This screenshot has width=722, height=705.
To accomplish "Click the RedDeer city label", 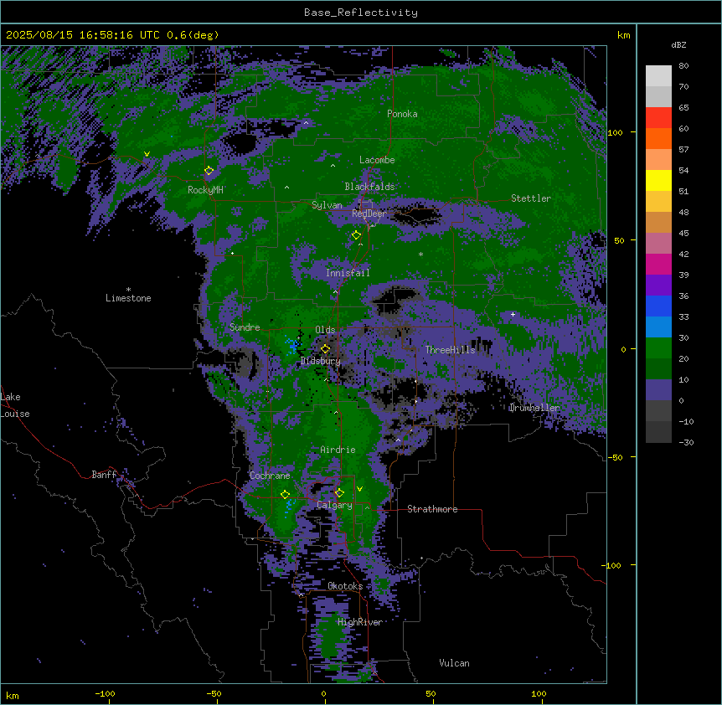I will tap(369, 214).
